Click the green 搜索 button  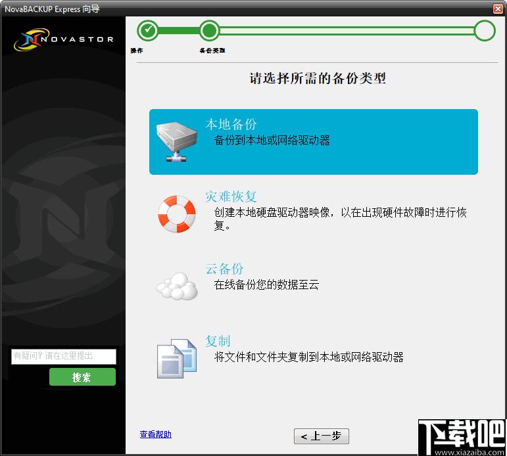point(82,376)
